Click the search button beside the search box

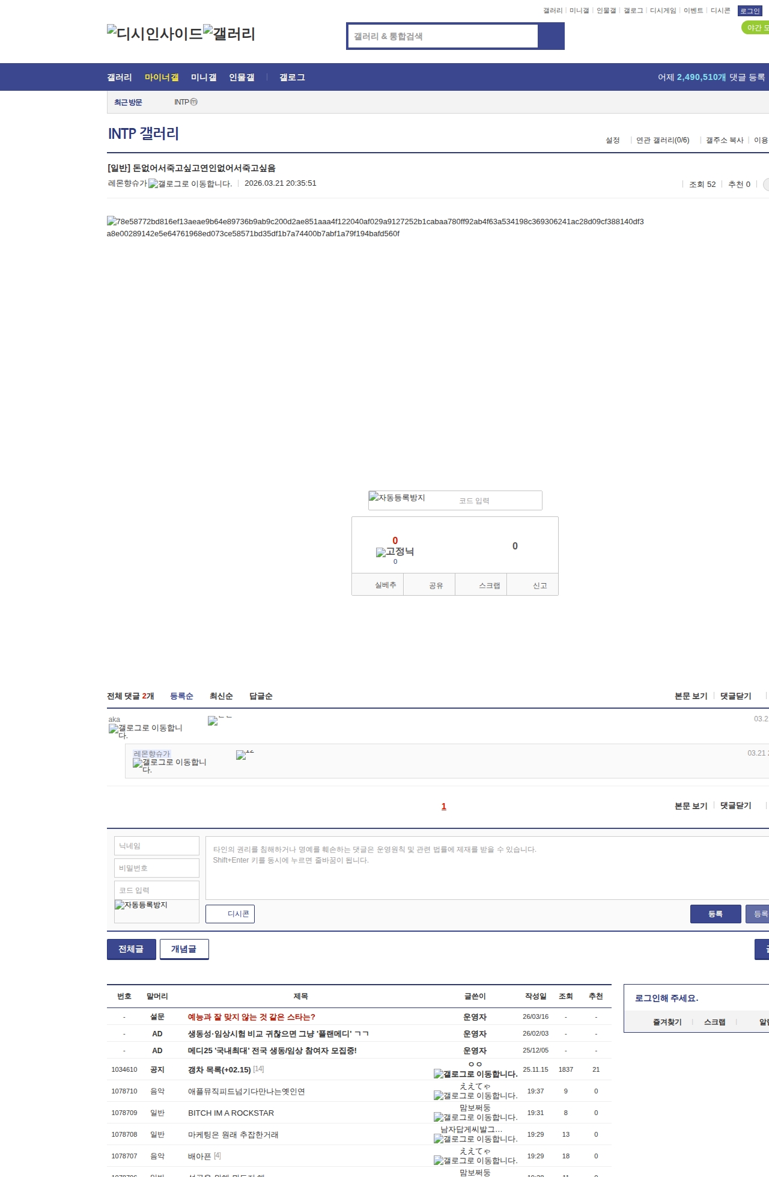point(551,36)
